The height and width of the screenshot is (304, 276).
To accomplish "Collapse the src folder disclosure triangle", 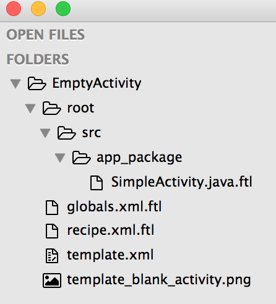I will [45, 133].
